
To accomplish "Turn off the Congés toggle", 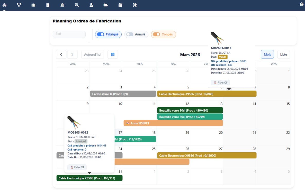I will [x=157, y=34].
